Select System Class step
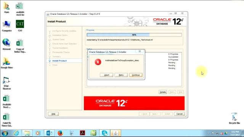 click(x=58, y=40)
